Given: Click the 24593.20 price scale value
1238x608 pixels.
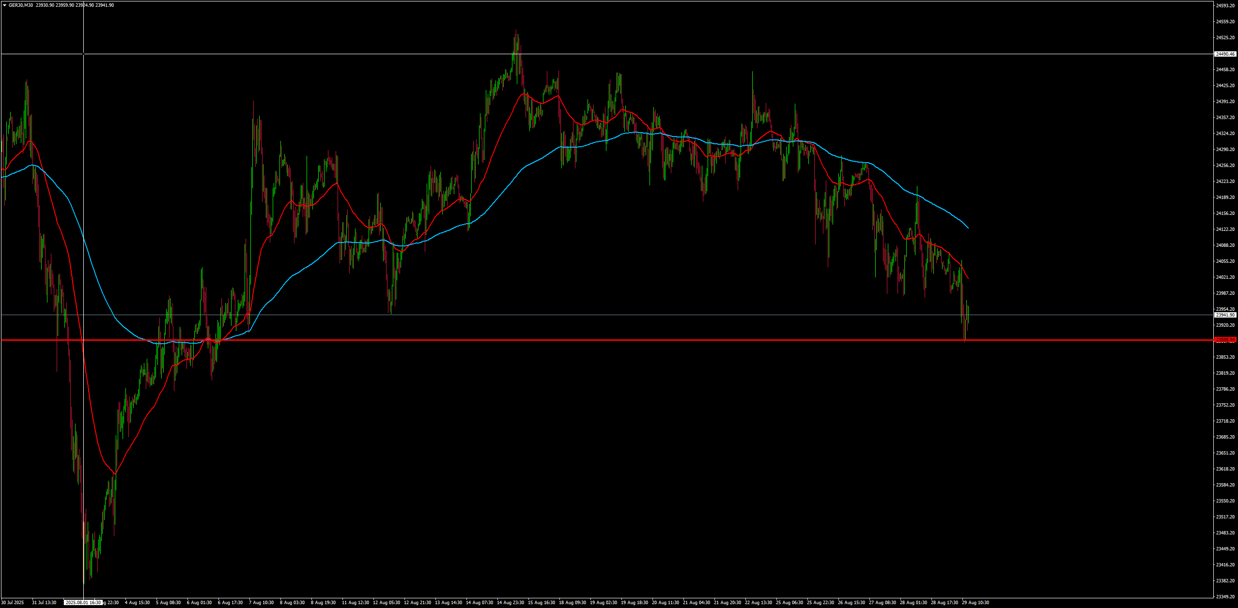Looking at the screenshot, I should pos(1225,6).
